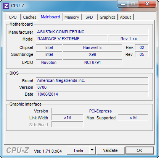
Task: Close the CPU-Z window
Action: [147, 4]
